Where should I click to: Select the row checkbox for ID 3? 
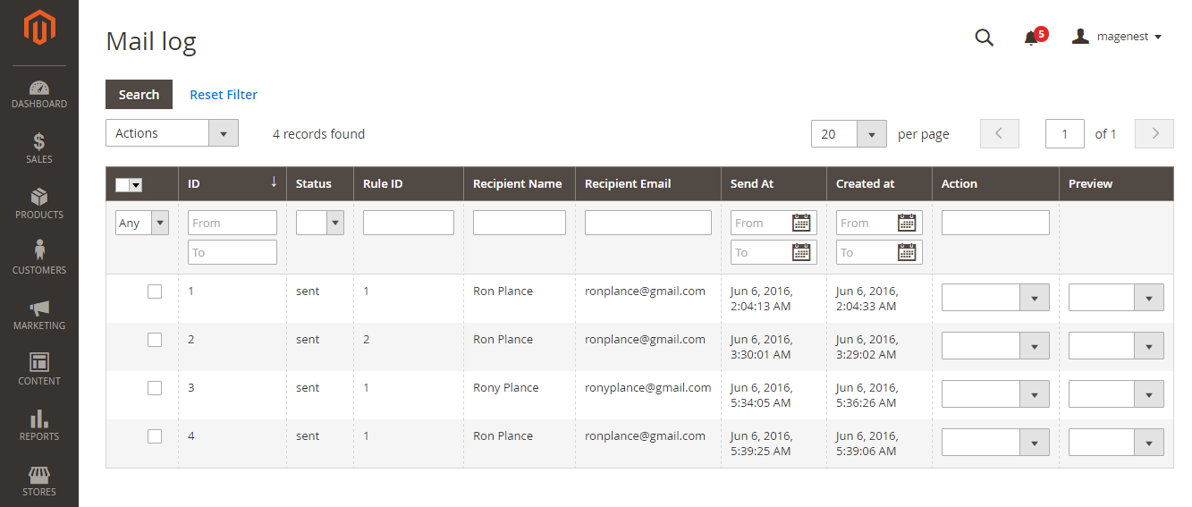(x=155, y=388)
